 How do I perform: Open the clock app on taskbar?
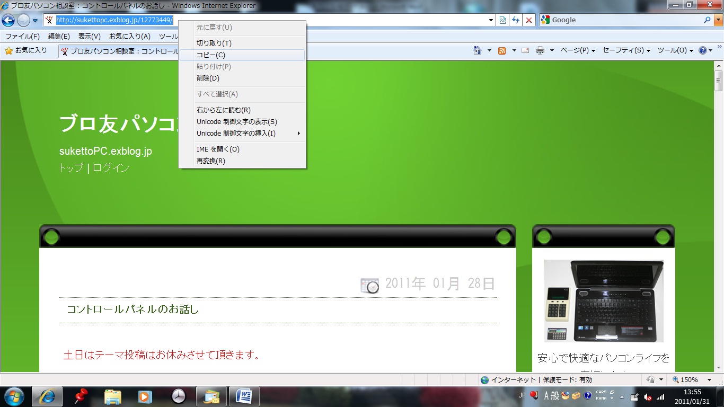click(x=179, y=396)
